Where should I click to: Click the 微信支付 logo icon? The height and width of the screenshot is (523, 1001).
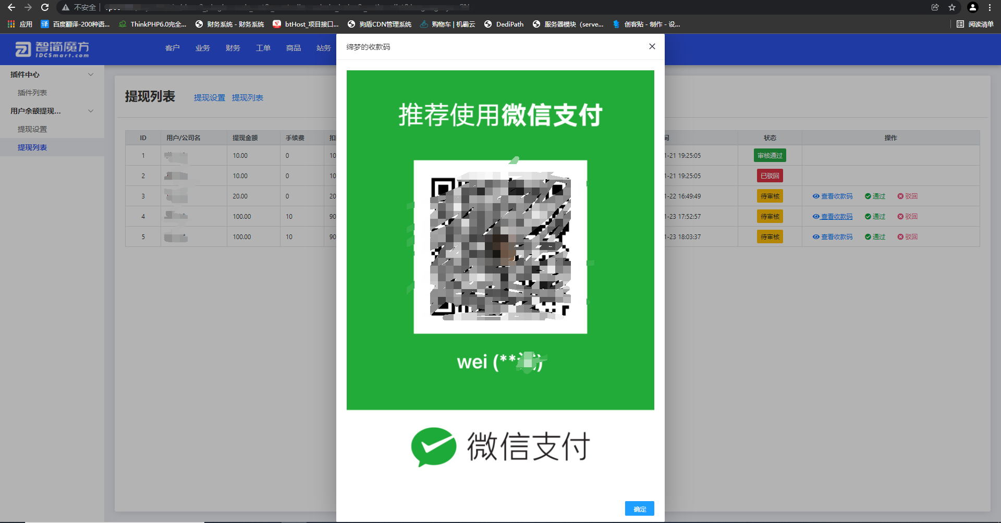pos(433,447)
